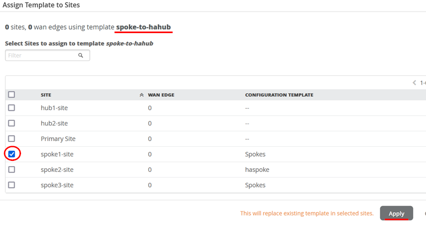Click the haspoke template cell
This screenshot has width=426, height=225.
(256, 169)
